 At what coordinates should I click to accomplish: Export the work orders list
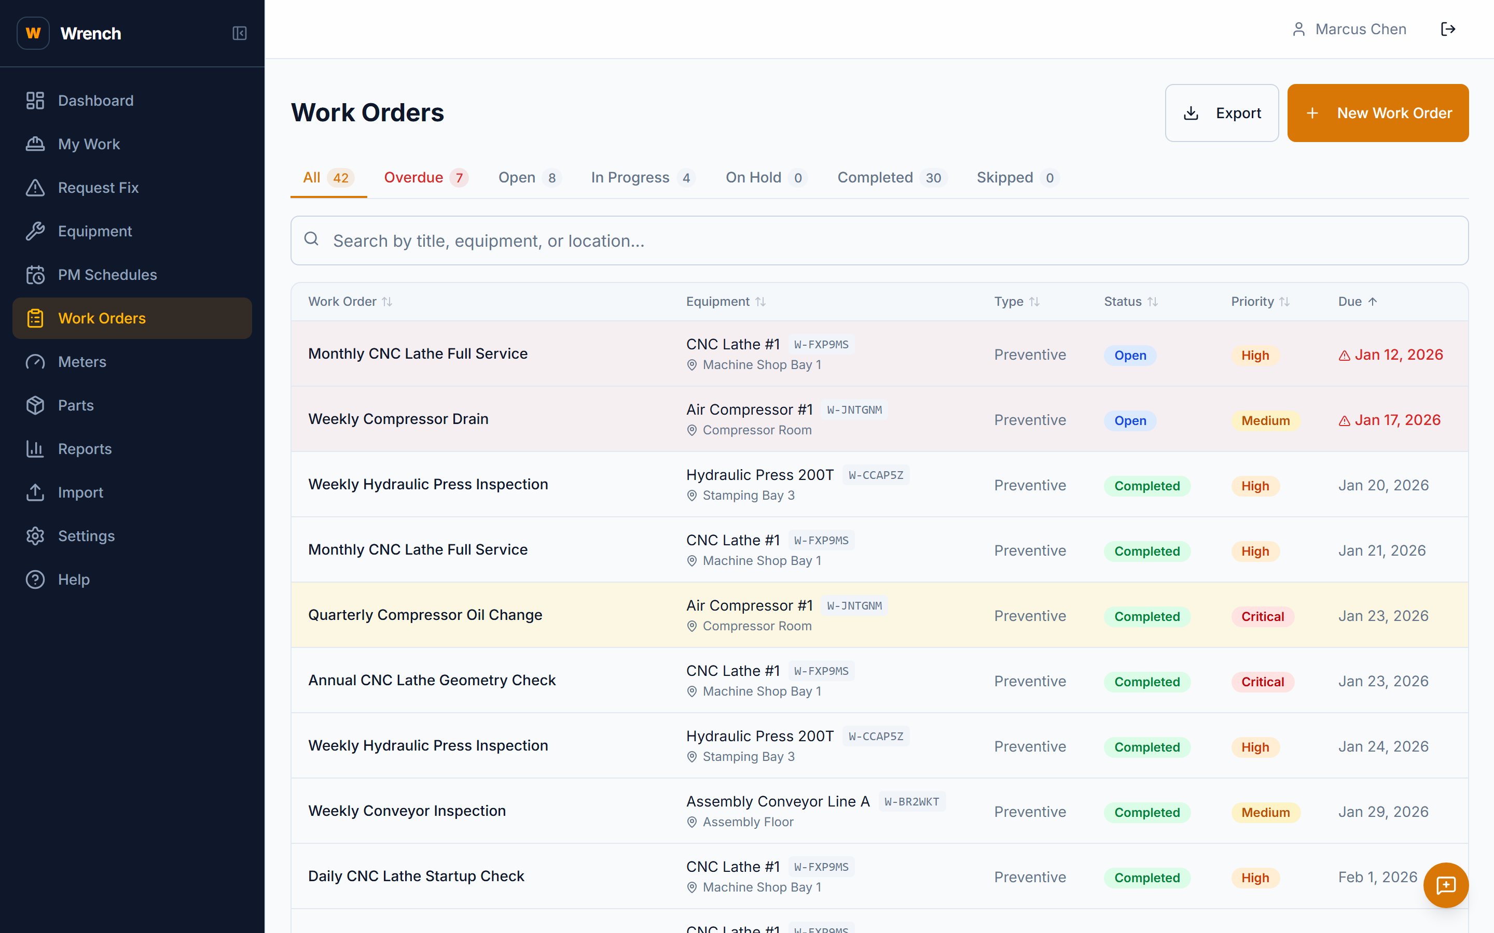pos(1221,112)
